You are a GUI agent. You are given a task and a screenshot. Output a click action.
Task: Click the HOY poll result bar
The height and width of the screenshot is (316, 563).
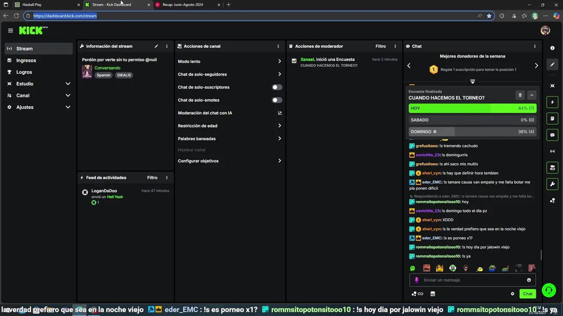point(472,108)
